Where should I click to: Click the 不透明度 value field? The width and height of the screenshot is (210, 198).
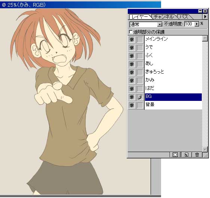click(189, 24)
